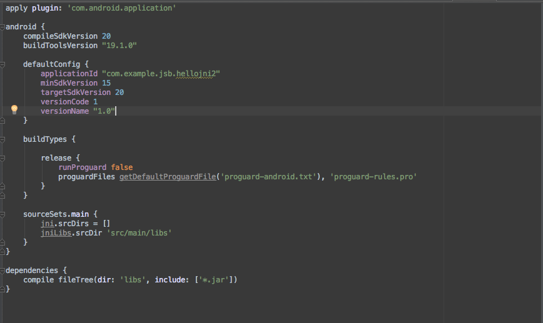Collapse the buildTypes block fold marker
Screen dimensions: 543x323
(x=2, y=139)
